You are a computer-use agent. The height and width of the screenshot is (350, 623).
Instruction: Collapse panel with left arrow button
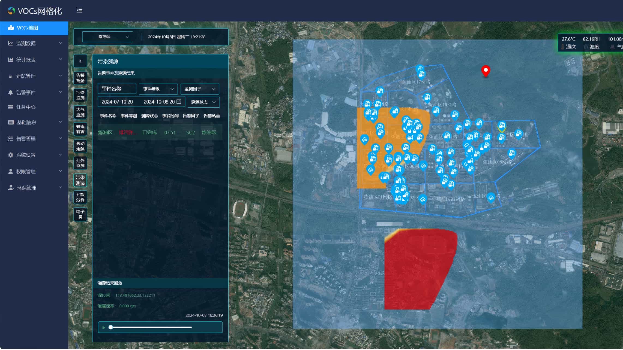(x=80, y=61)
